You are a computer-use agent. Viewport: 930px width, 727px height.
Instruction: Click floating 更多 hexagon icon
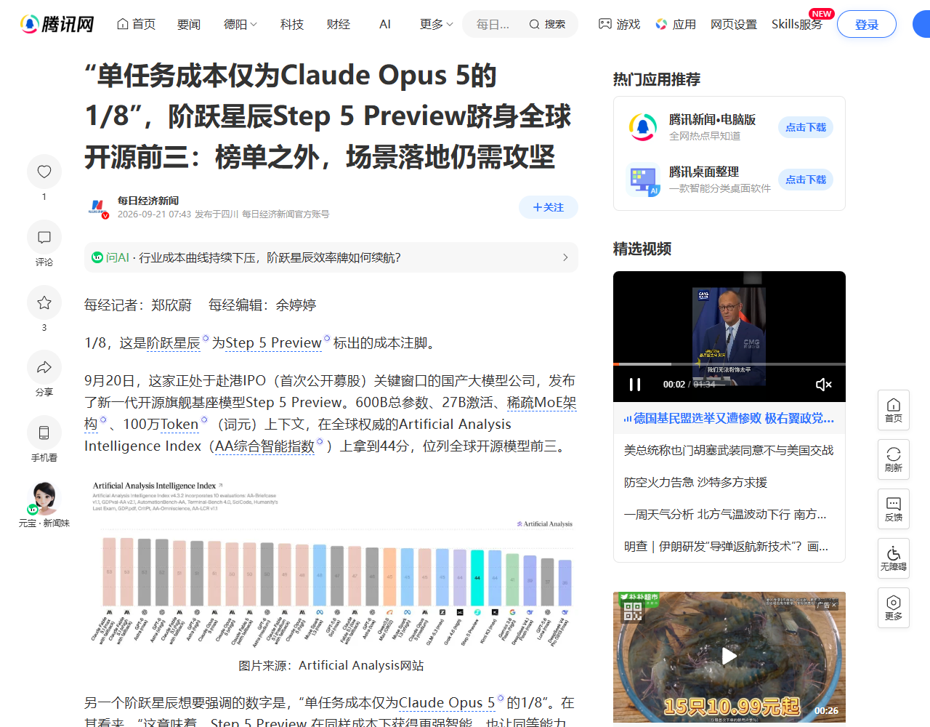click(x=894, y=608)
